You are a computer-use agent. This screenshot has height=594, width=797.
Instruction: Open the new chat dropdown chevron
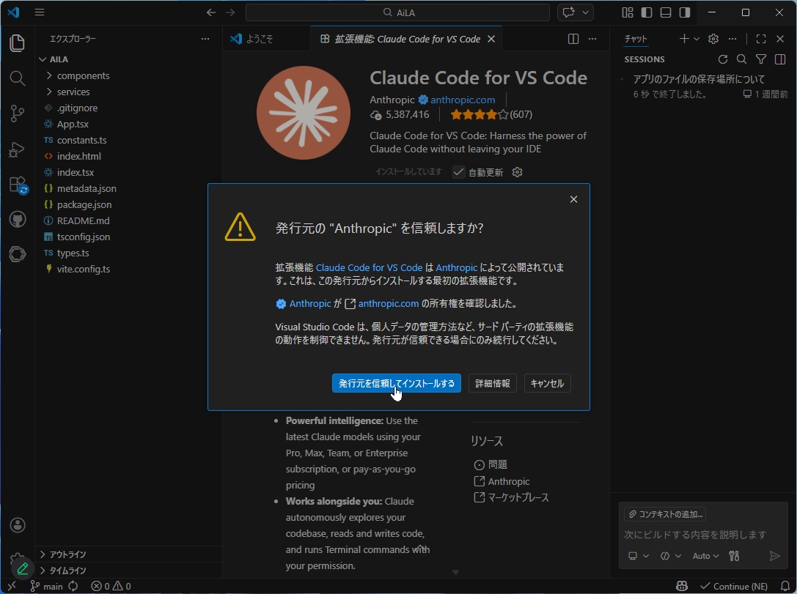pos(695,39)
